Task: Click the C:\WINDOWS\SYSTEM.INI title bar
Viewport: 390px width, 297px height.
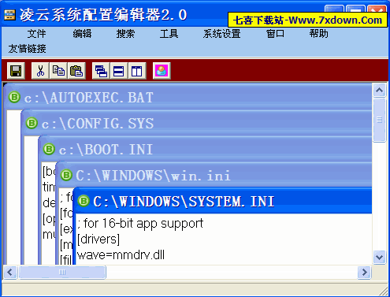Action: click(223, 201)
